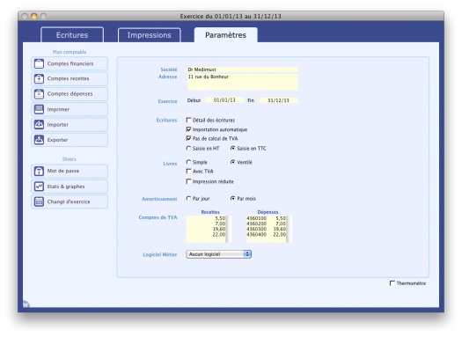Switch to the Impressions tab
Viewport: 462px width, 337px height.
click(x=149, y=35)
